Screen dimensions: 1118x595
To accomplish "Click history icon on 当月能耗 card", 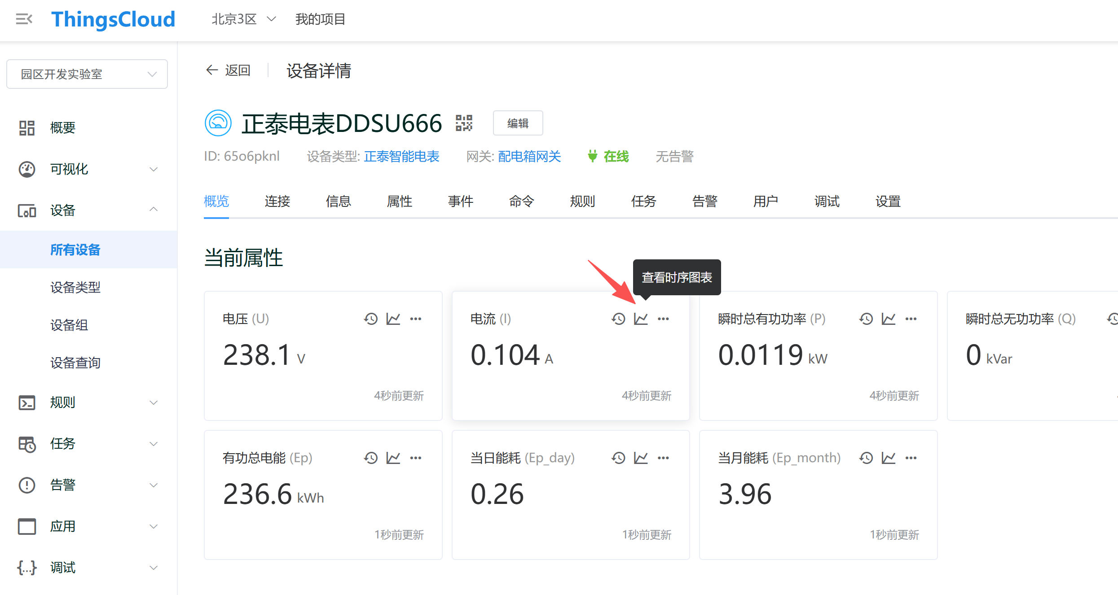I will [866, 458].
